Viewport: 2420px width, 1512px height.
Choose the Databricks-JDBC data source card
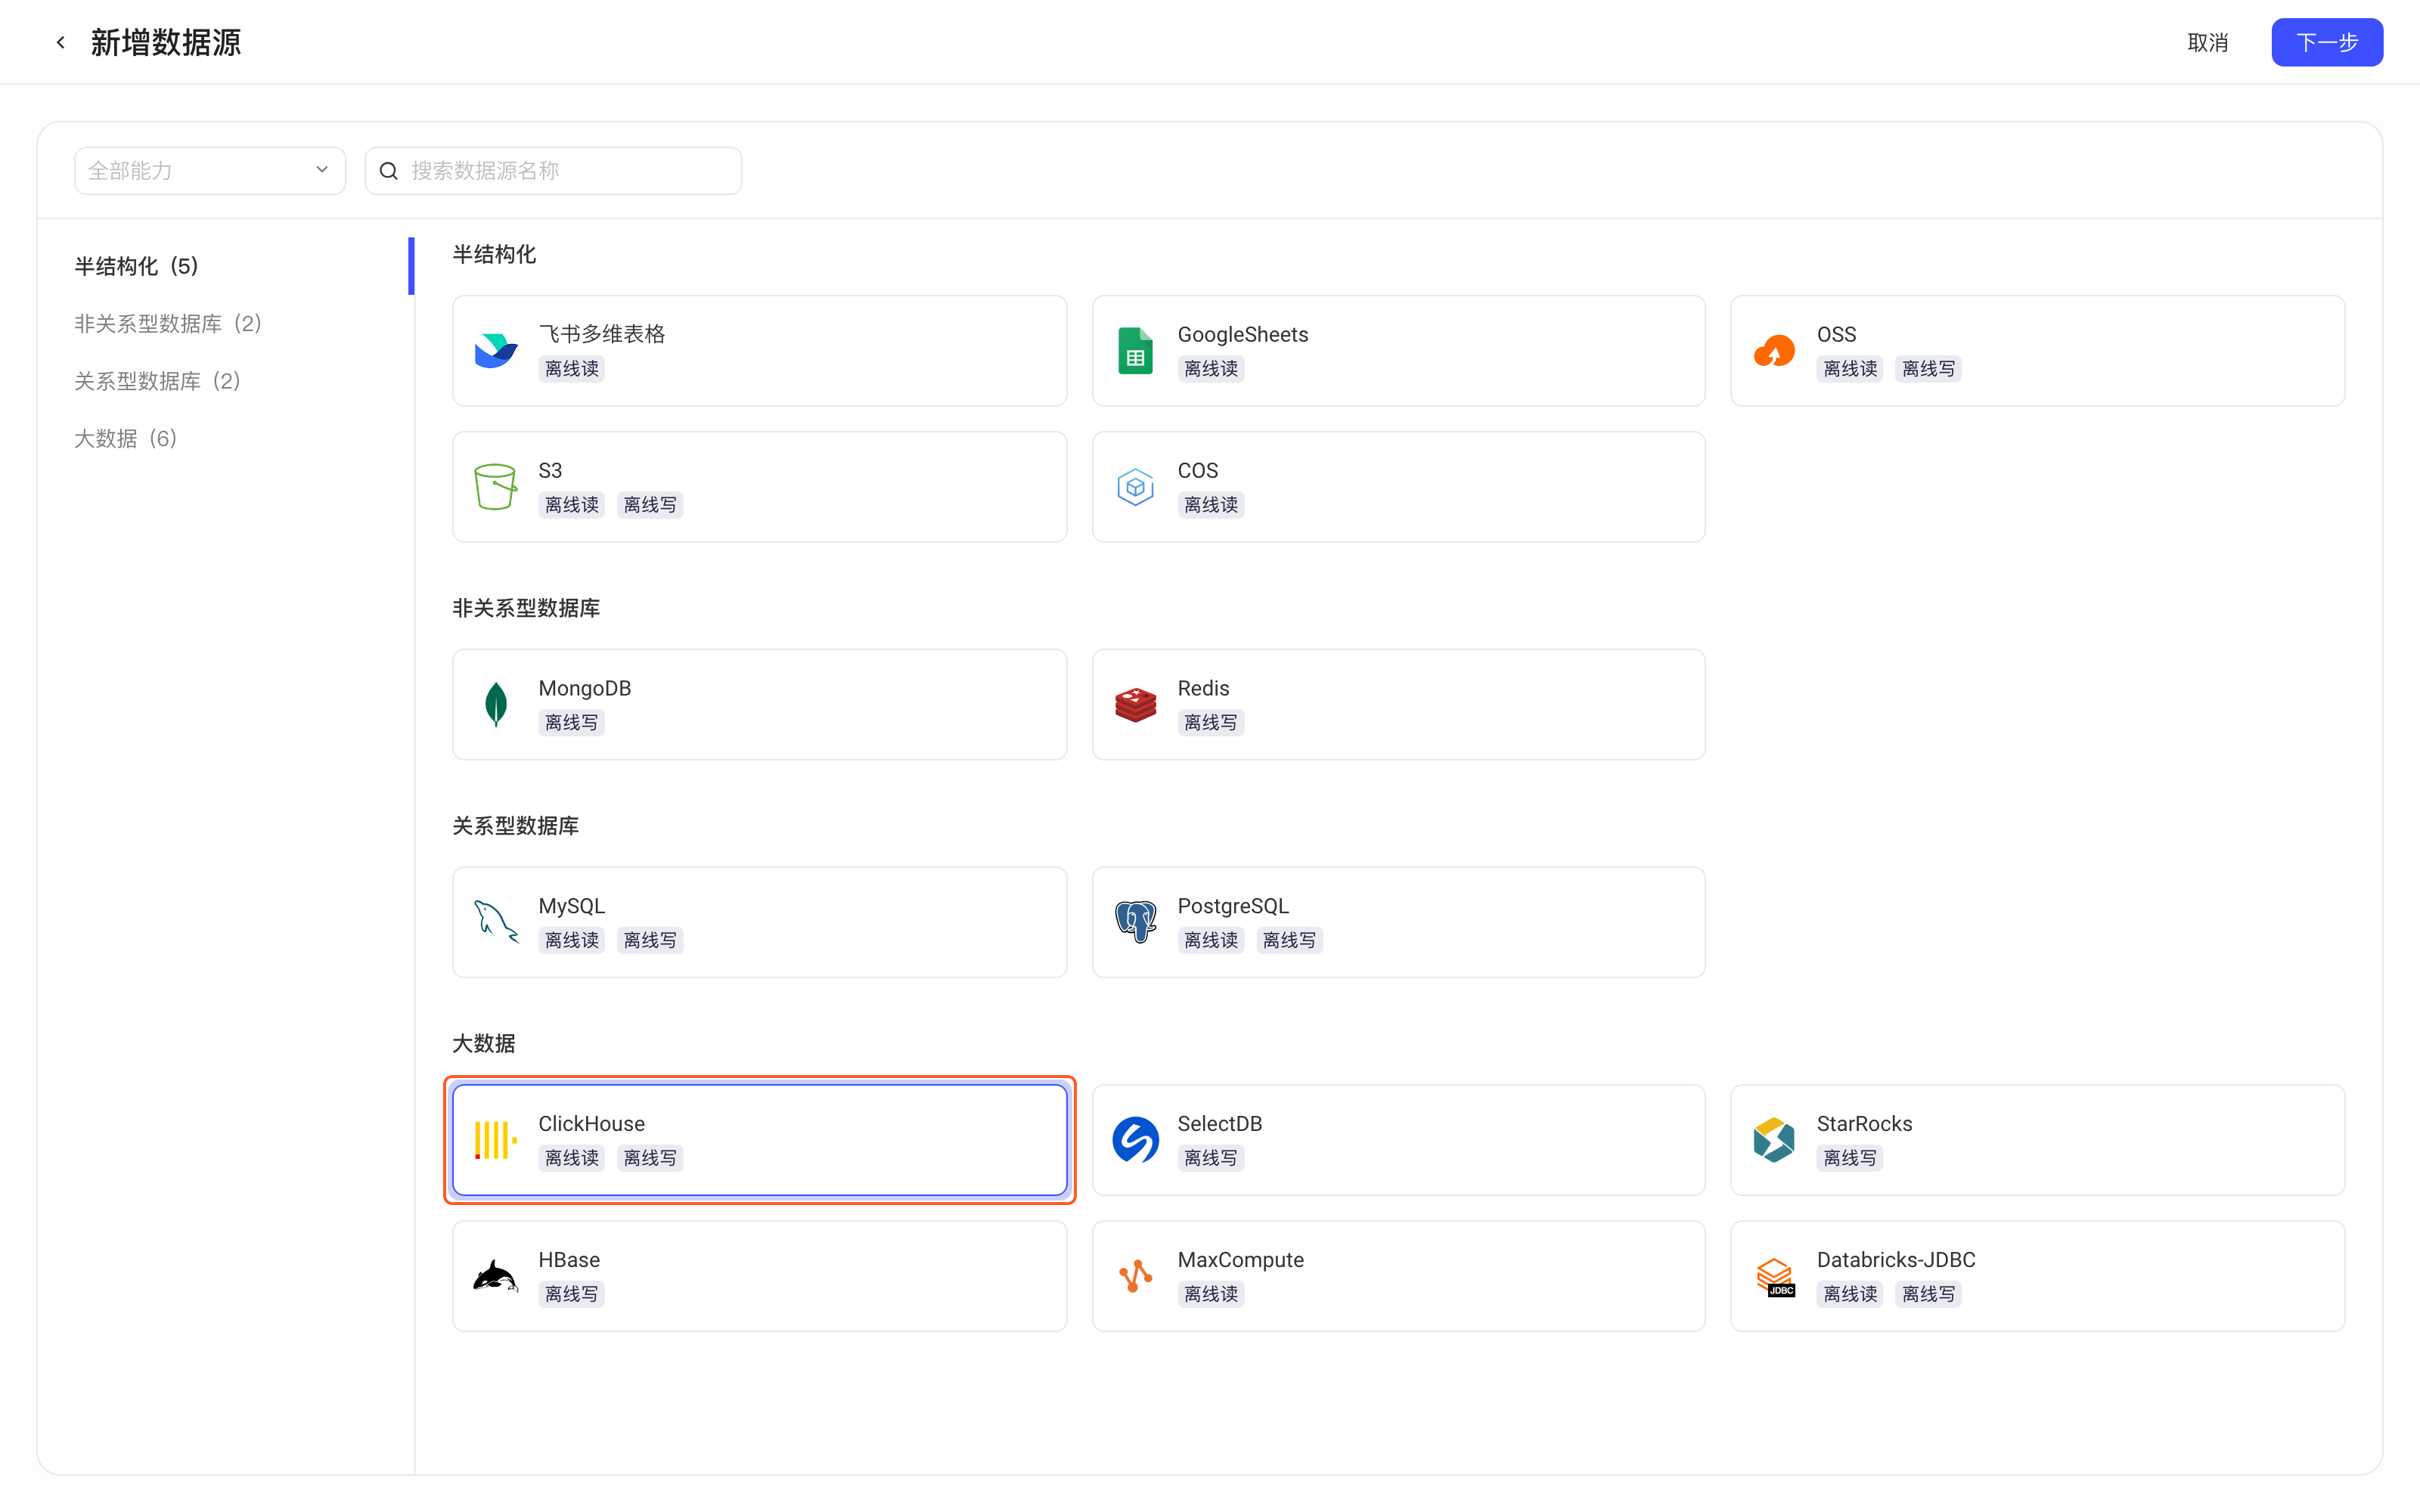pyautogui.click(x=2037, y=1276)
